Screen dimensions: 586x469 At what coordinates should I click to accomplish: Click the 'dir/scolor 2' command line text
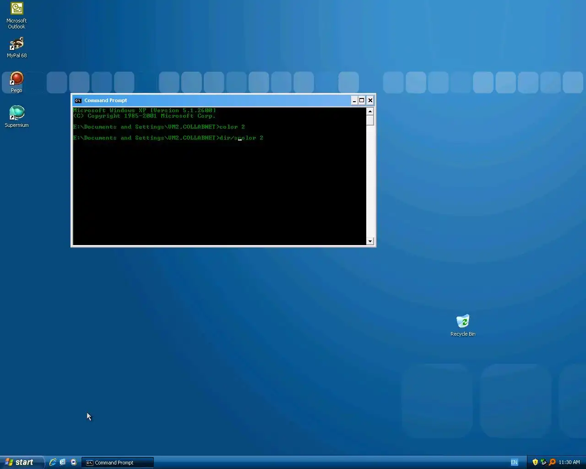[x=241, y=138]
